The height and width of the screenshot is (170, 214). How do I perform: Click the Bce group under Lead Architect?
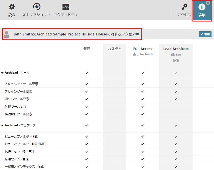[x=176, y=55]
